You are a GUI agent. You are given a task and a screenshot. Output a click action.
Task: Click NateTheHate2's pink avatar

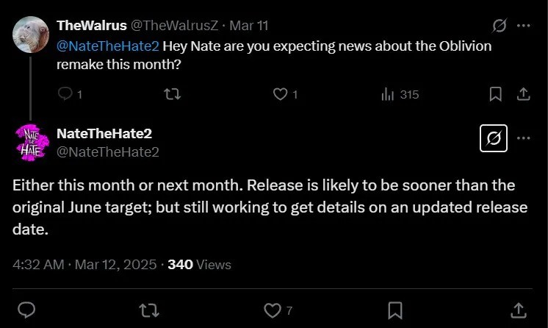(x=31, y=142)
